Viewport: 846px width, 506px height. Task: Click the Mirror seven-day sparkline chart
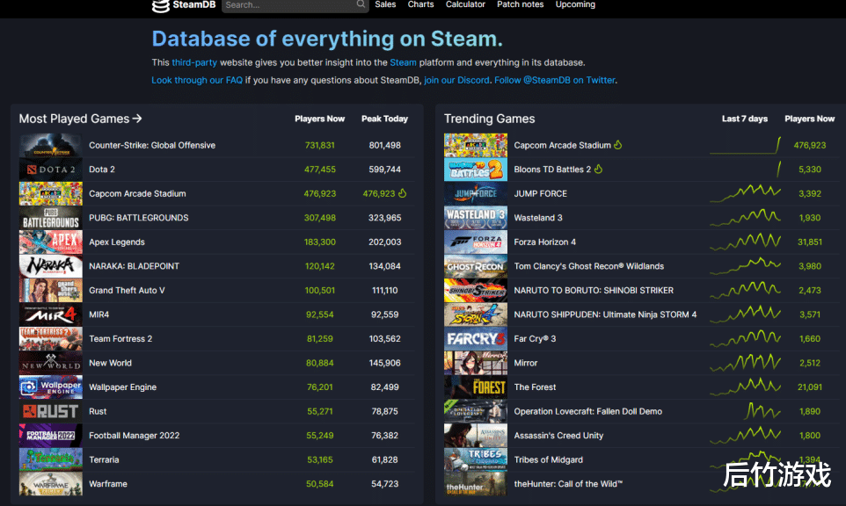(x=745, y=363)
